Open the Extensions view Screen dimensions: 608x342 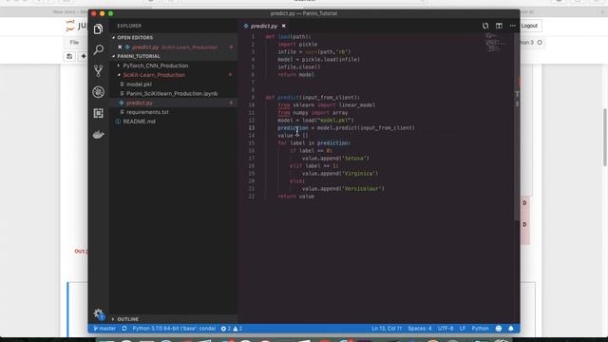click(x=98, y=113)
